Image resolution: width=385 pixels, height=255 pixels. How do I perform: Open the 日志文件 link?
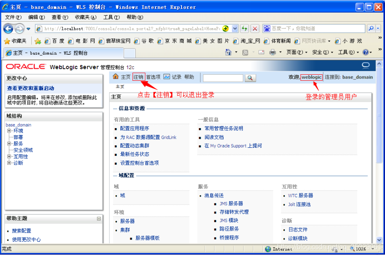298,229
